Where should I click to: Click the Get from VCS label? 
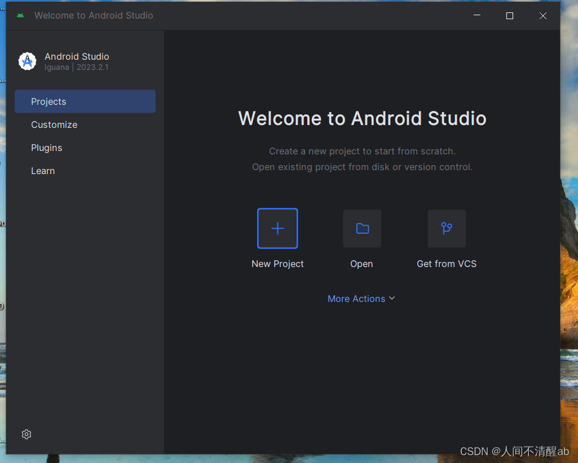click(x=446, y=264)
